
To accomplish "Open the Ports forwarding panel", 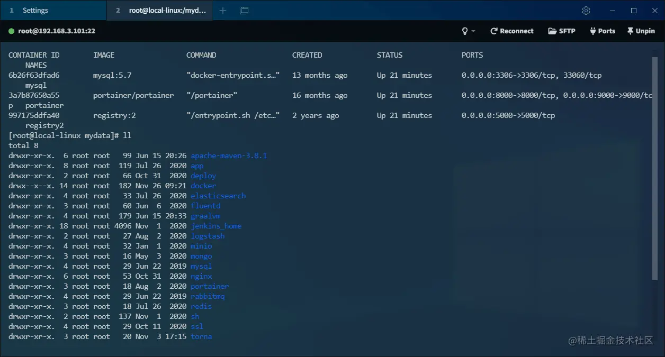I will [602, 31].
